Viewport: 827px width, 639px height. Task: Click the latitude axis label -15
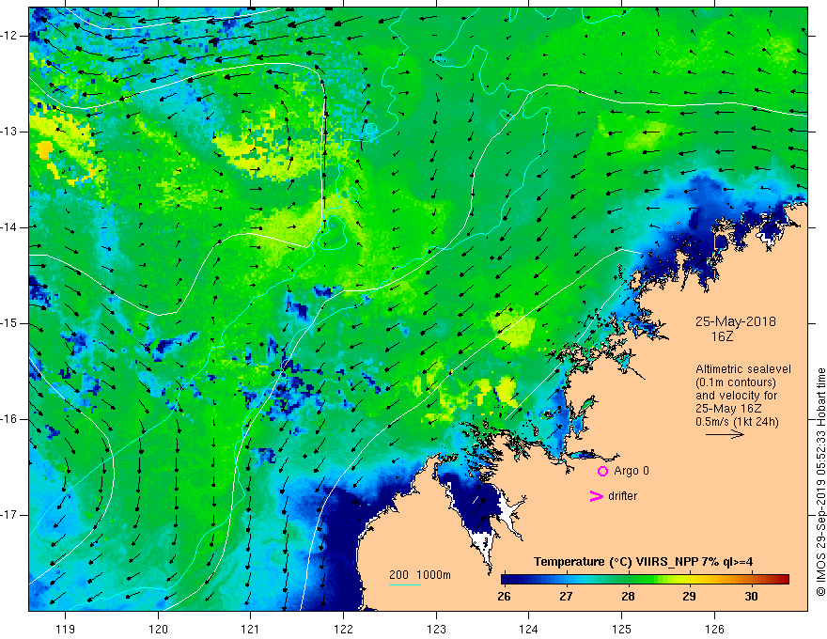point(9,323)
